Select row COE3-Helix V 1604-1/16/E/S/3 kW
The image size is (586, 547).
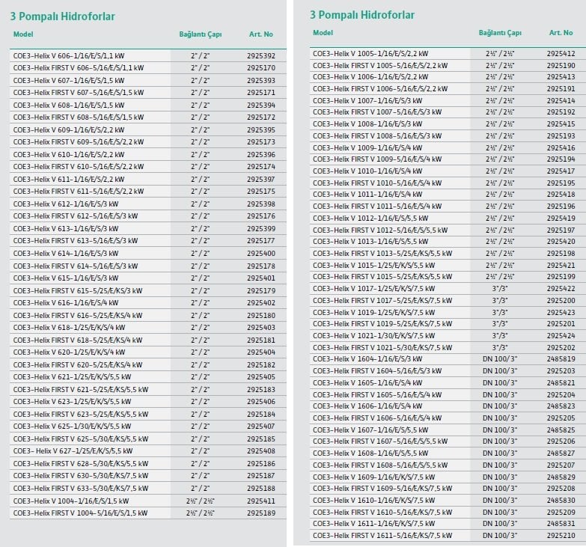pos(448,358)
